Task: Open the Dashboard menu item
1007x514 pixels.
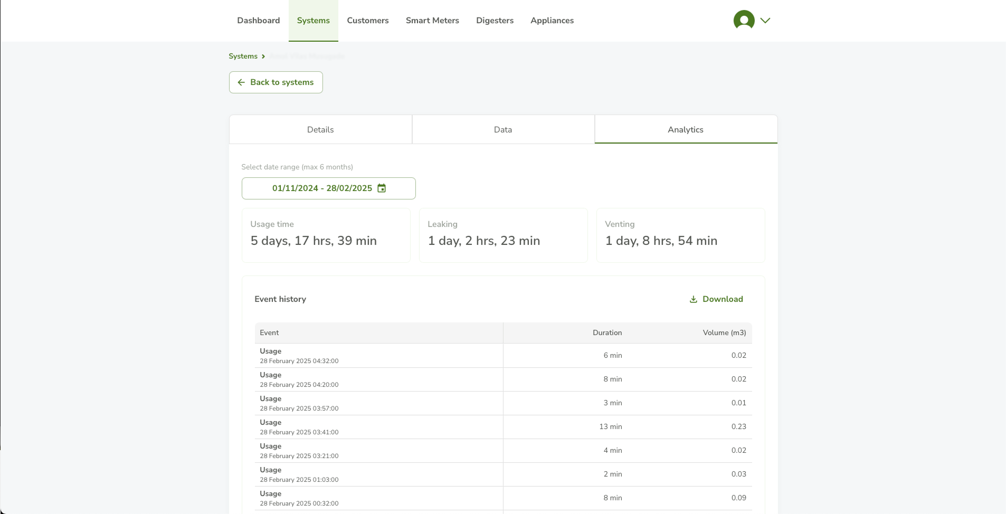Action: [x=259, y=21]
